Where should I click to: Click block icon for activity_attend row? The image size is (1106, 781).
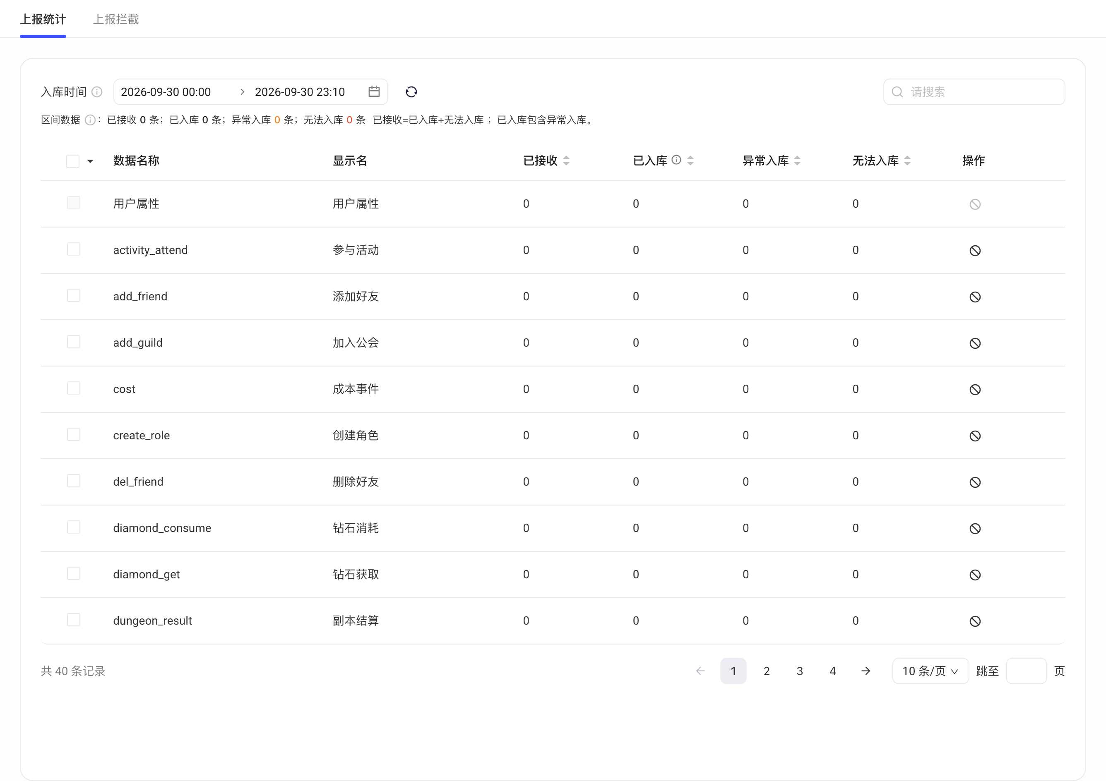(x=975, y=251)
